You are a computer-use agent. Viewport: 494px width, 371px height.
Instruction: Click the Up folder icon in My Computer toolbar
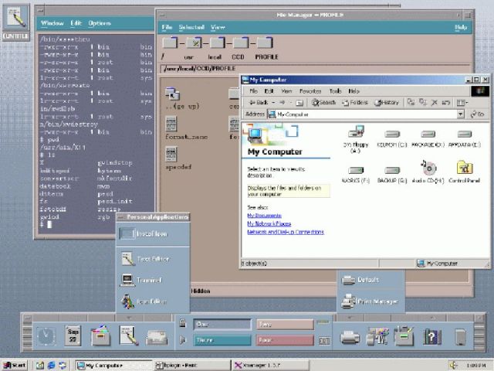coord(299,103)
